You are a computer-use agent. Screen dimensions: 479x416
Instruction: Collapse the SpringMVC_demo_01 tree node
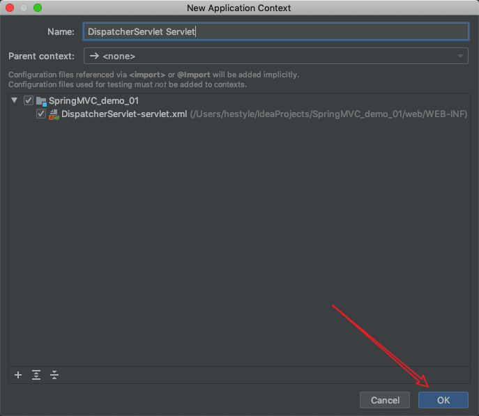coord(14,100)
